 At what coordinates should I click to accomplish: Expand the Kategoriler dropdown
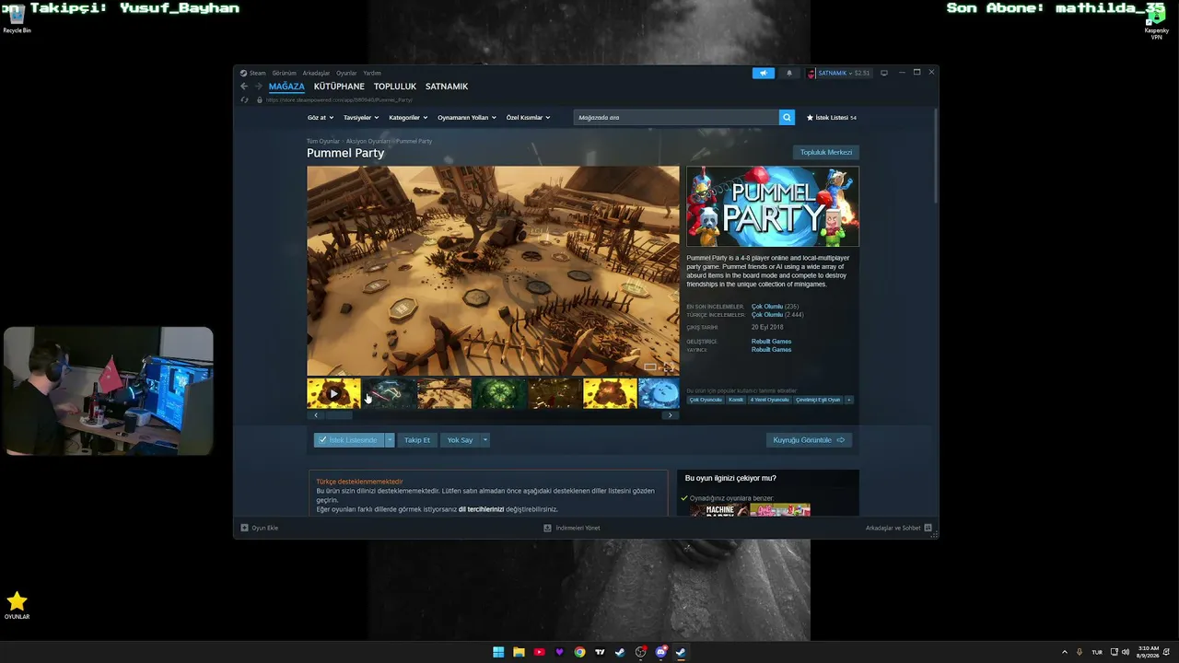(x=408, y=118)
